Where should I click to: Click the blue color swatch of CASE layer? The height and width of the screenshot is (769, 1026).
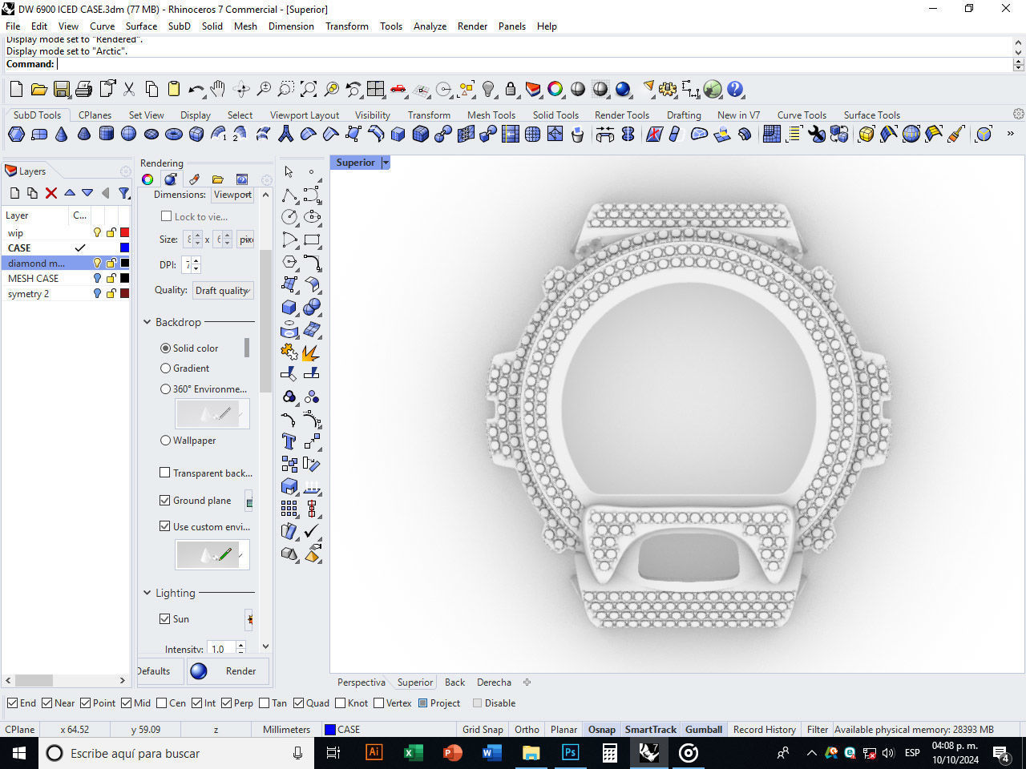point(124,248)
